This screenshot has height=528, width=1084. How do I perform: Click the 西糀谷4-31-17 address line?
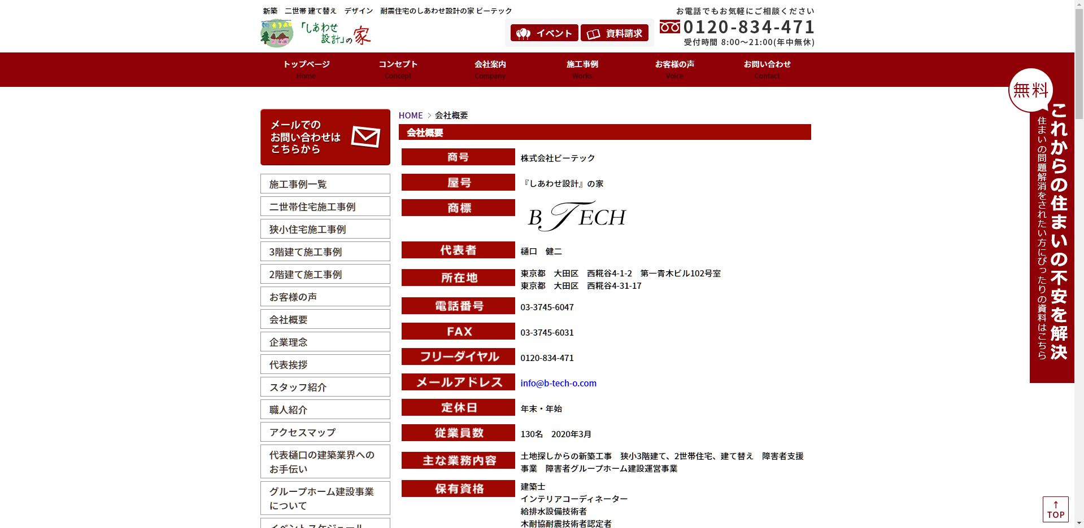pos(581,285)
